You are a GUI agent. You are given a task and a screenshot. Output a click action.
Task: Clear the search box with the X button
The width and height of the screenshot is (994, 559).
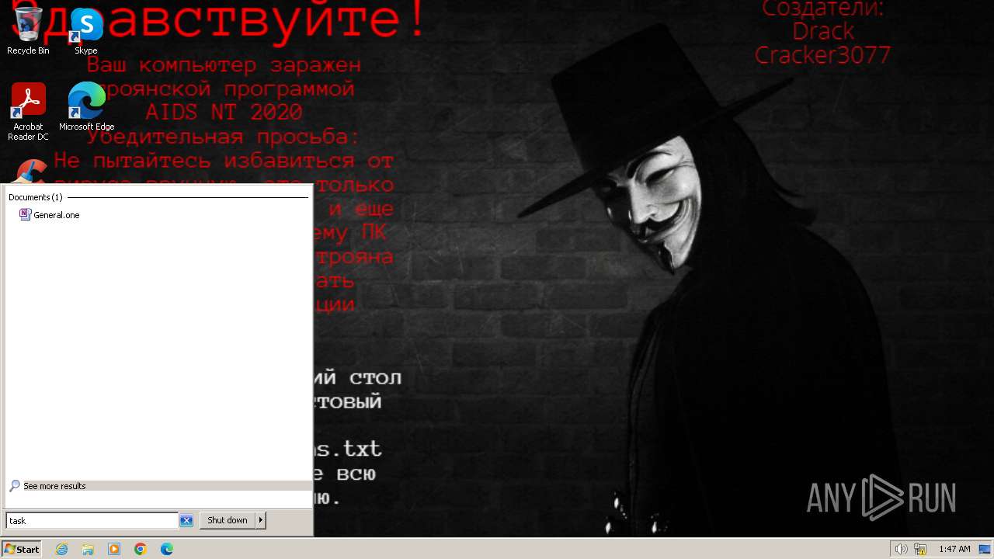point(186,520)
